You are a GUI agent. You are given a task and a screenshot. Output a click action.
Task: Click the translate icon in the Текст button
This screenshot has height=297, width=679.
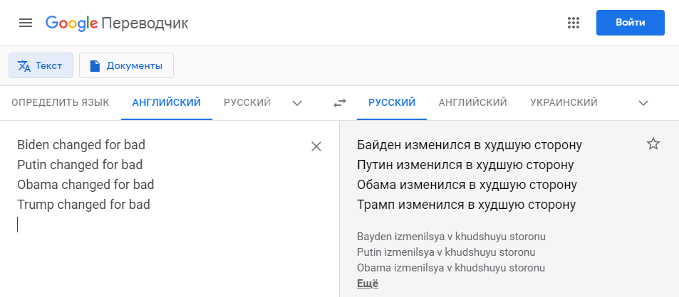pyautogui.click(x=24, y=65)
